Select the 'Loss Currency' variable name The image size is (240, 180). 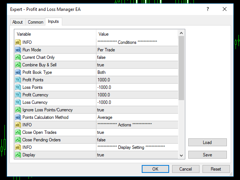35,102
